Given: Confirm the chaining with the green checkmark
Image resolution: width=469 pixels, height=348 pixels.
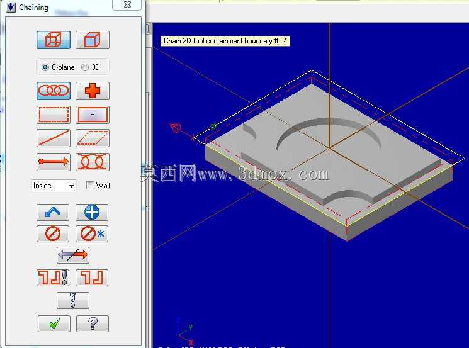Looking at the screenshot, I should pos(54,323).
